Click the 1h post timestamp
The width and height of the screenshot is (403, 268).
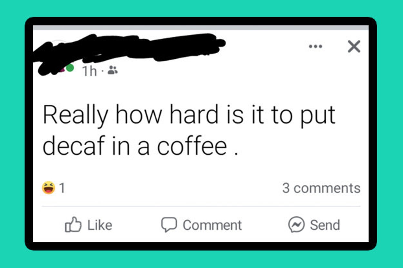89,71
